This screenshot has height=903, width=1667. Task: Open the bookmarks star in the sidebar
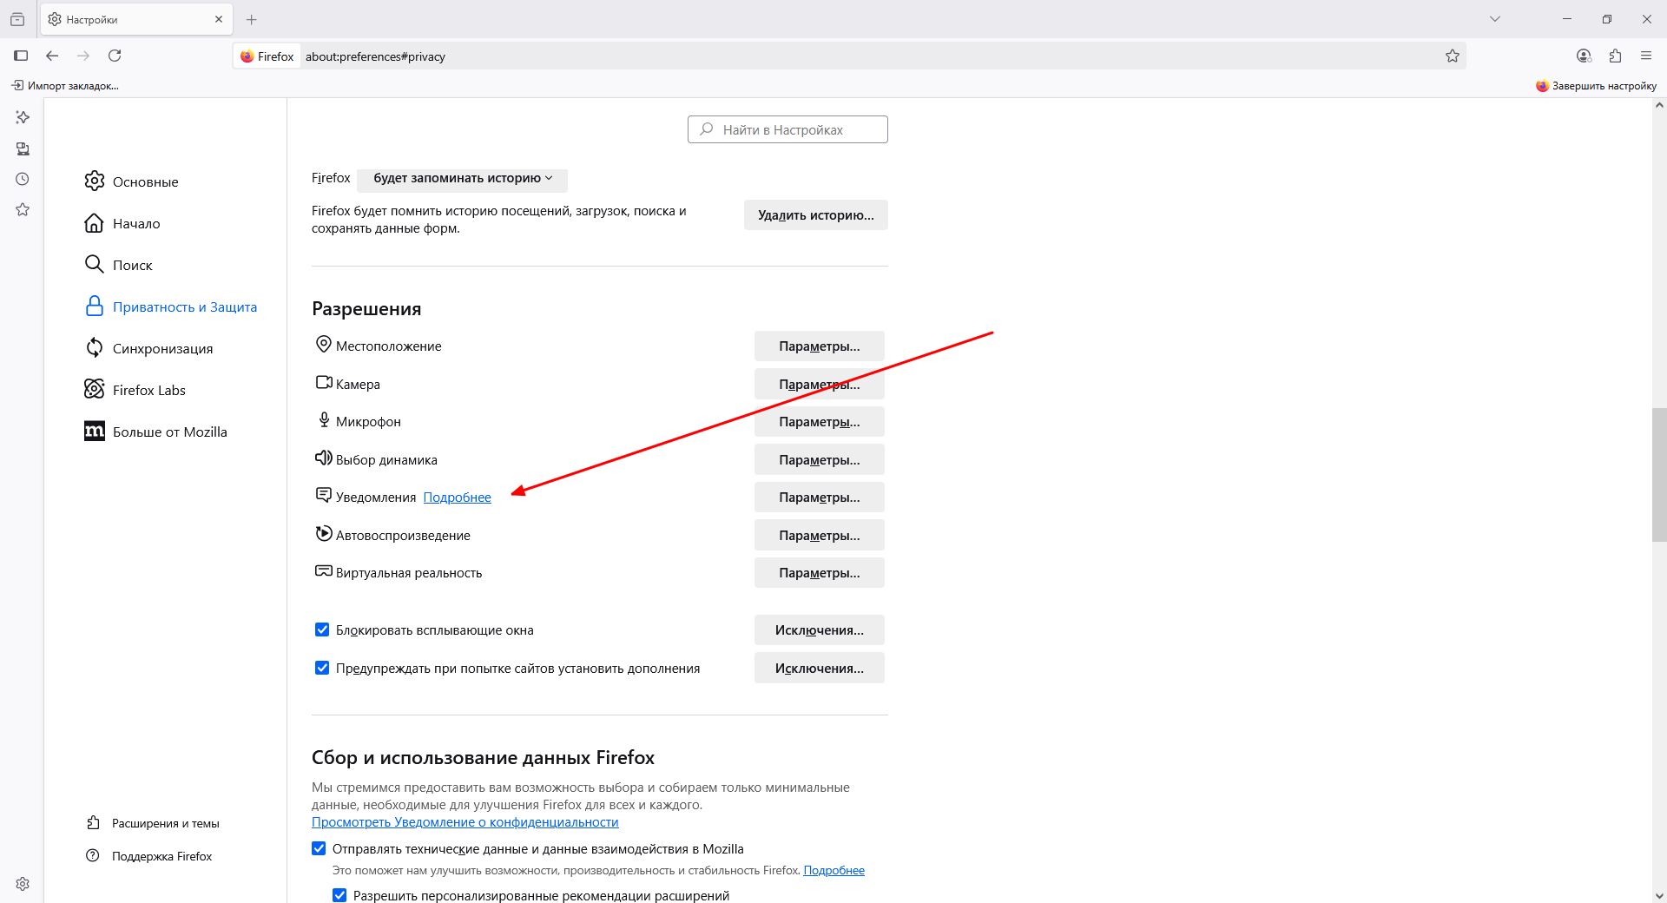click(x=23, y=209)
